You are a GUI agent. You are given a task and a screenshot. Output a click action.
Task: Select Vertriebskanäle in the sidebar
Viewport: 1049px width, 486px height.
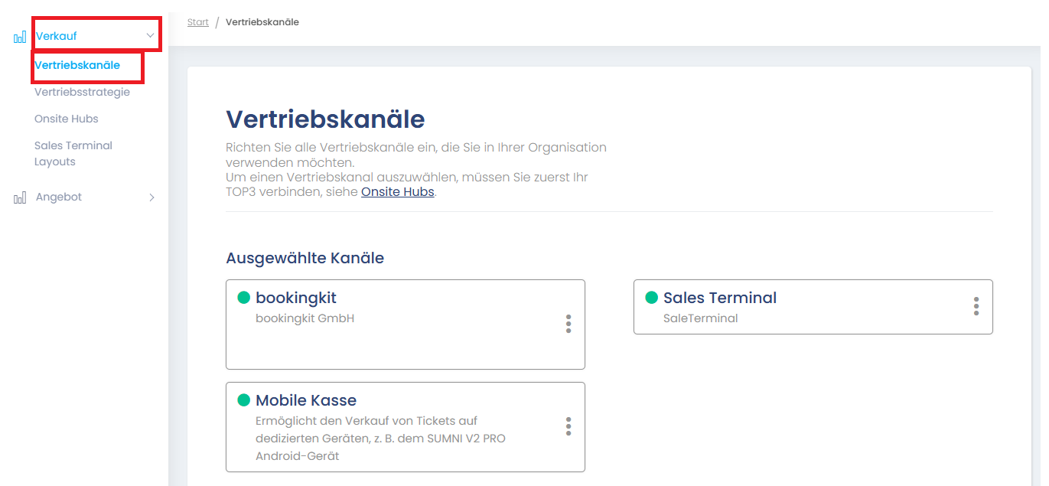click(x=77, y=65)
